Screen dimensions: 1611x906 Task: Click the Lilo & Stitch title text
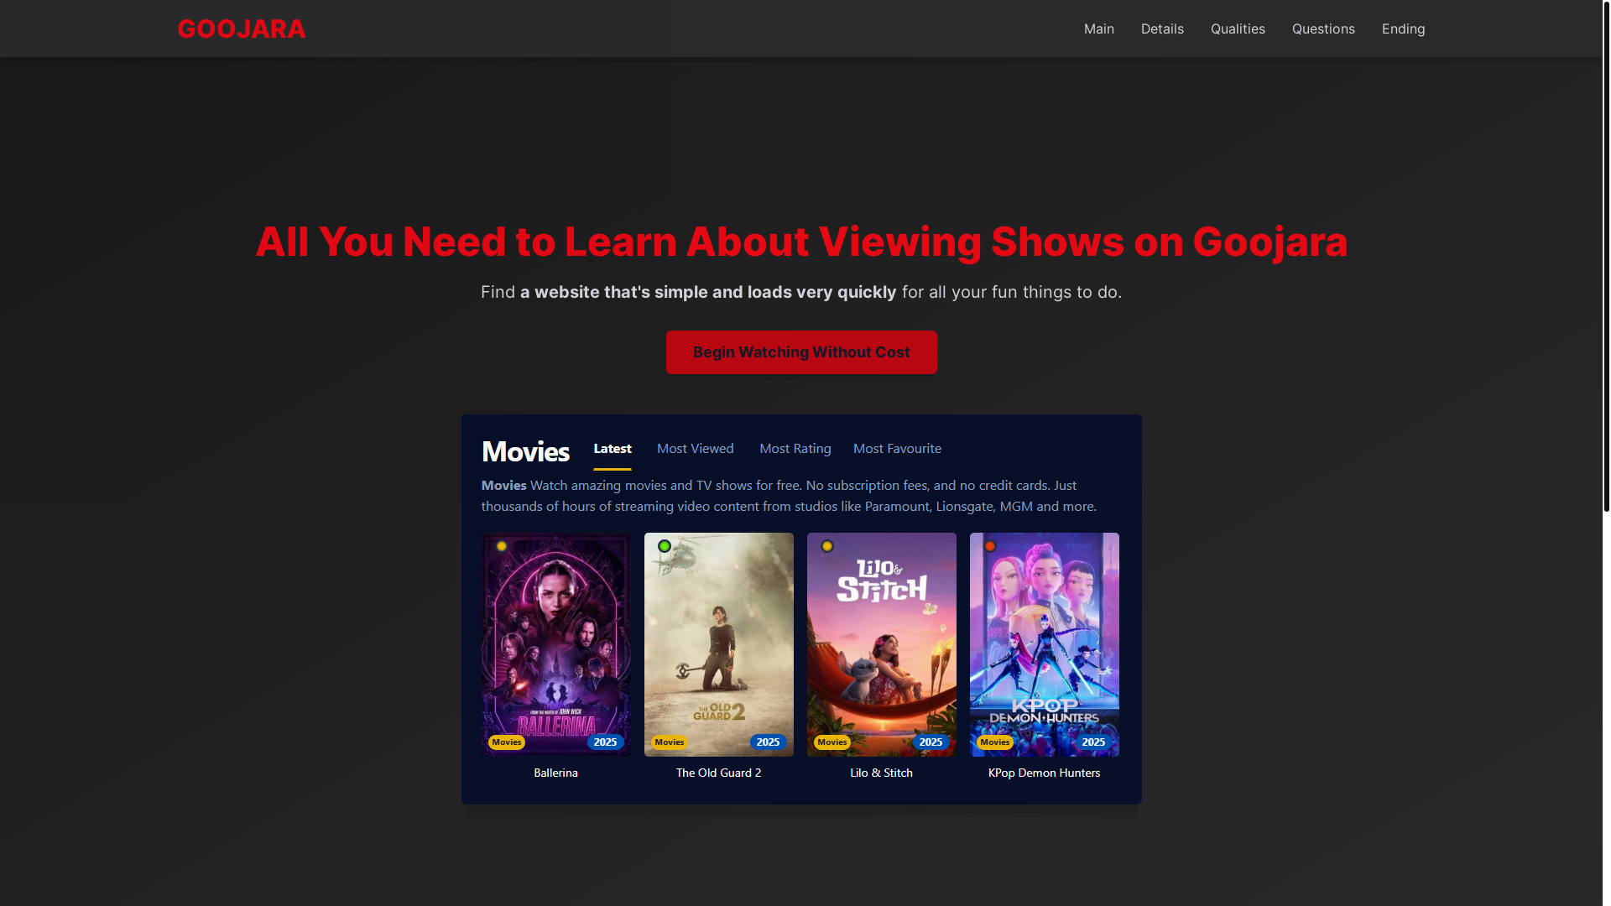[882, 773]
